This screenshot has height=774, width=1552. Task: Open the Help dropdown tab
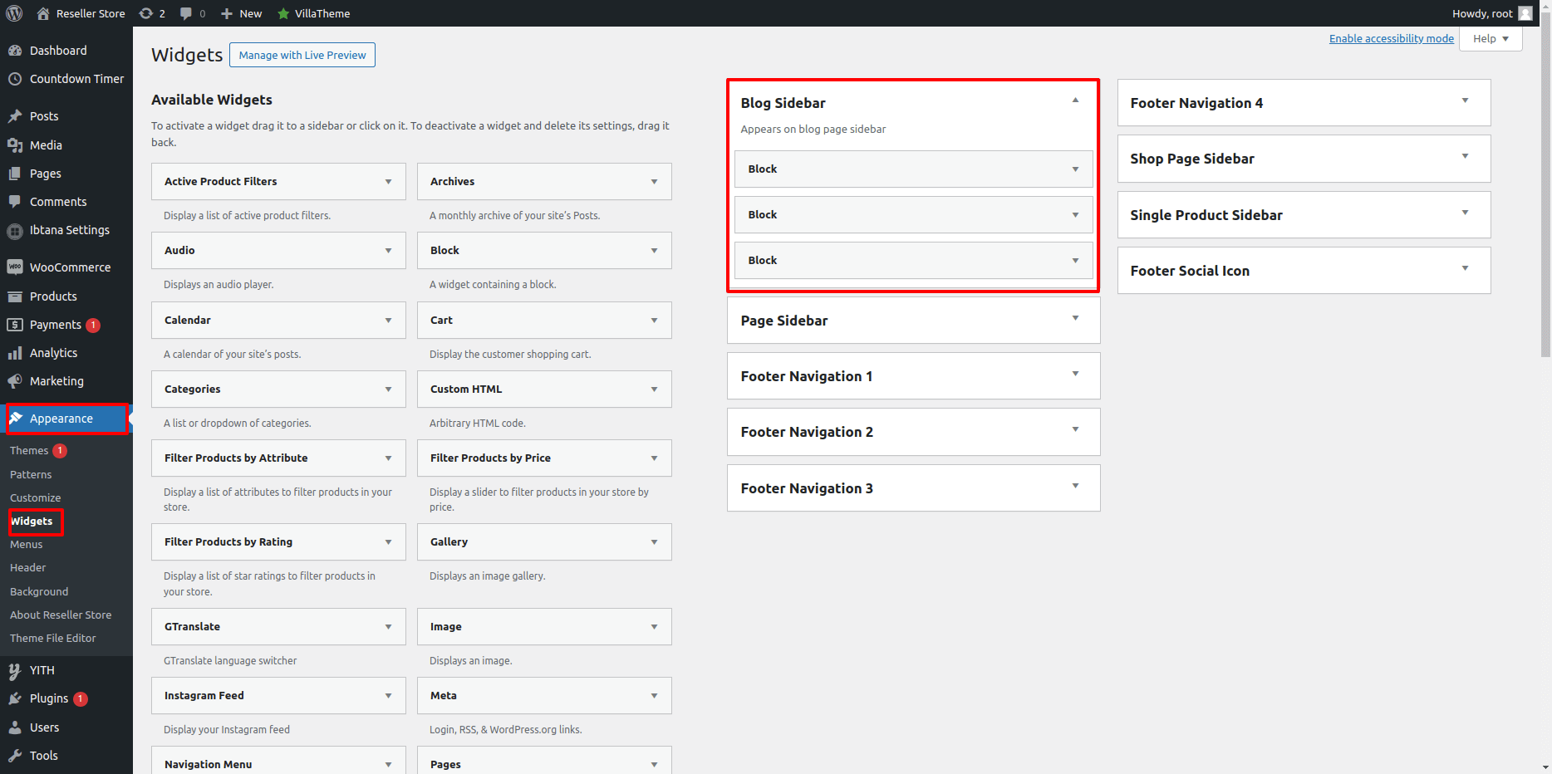click(1491, 39)
